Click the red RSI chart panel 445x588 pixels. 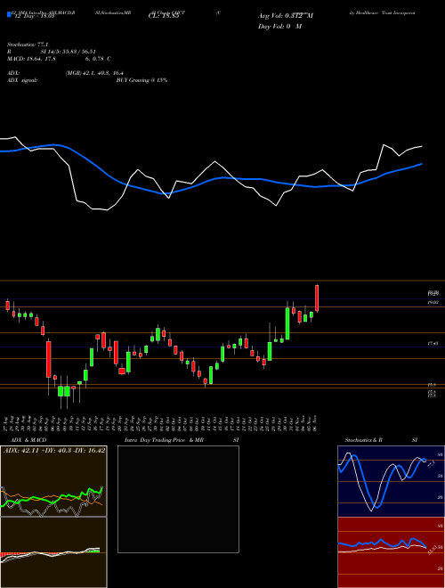(x=391, y=552)
